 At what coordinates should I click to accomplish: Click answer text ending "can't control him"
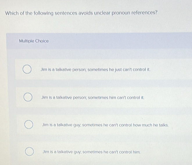coord(91,152)
